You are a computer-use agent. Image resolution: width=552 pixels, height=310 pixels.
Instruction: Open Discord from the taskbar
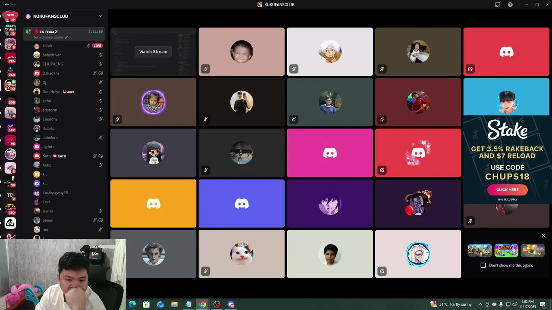pyautogui.click(x=231, y=304)
